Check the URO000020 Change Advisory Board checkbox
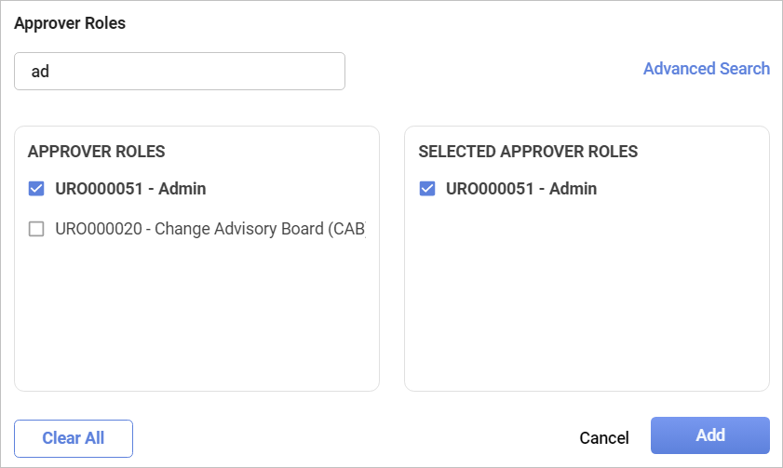Viewport: 783px width, 468px height. tap(36, 229)
